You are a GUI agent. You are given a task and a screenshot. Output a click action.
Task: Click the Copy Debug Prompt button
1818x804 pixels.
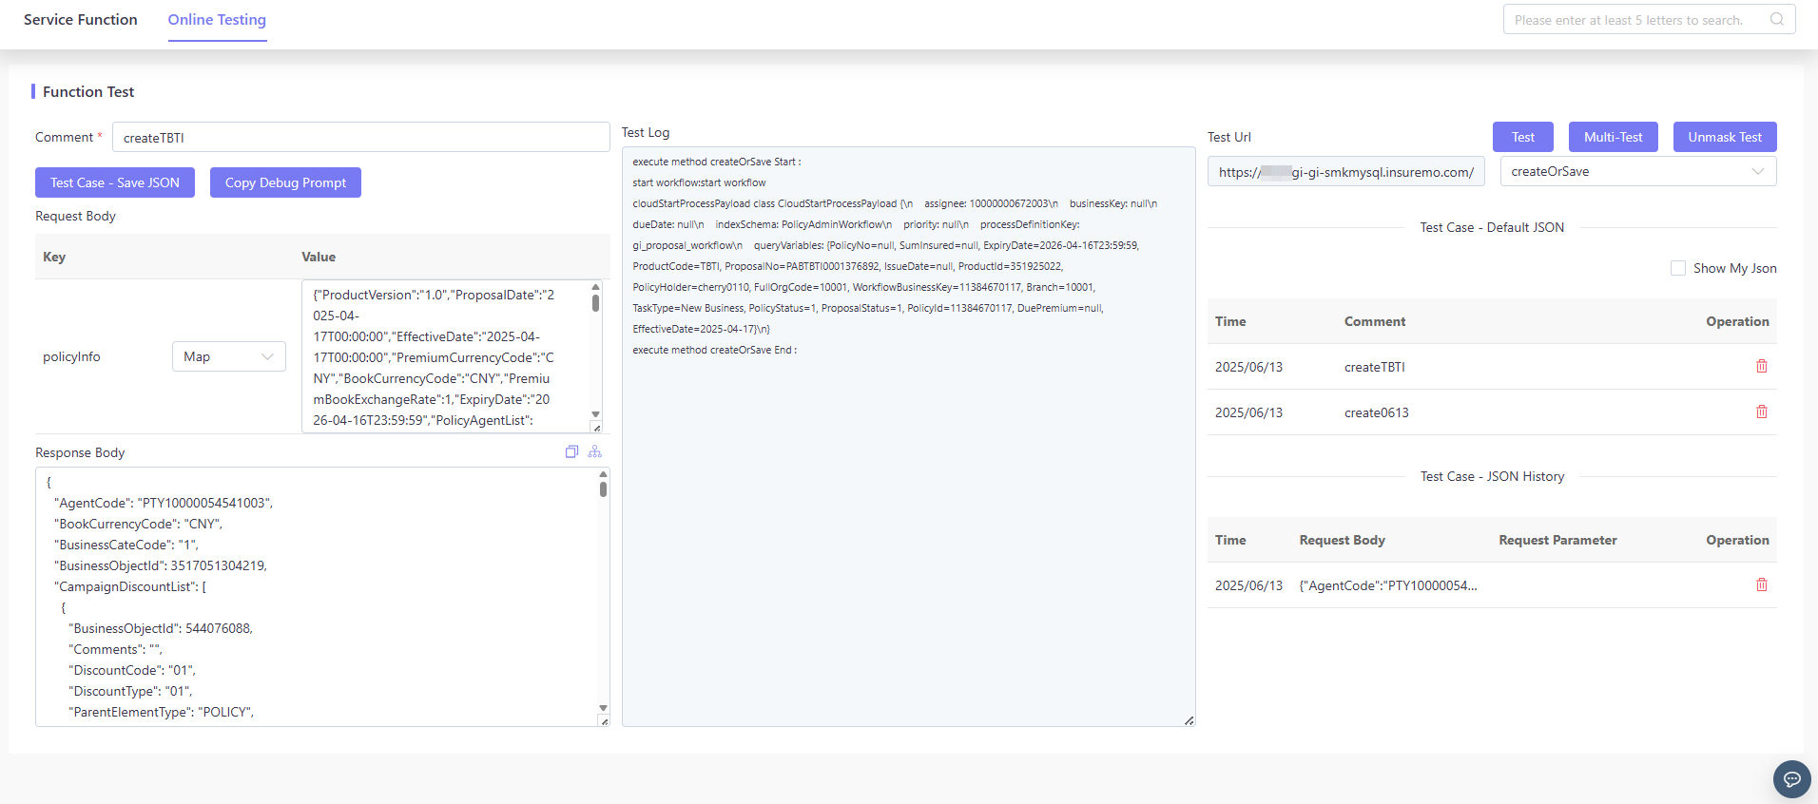coord(285,182)
